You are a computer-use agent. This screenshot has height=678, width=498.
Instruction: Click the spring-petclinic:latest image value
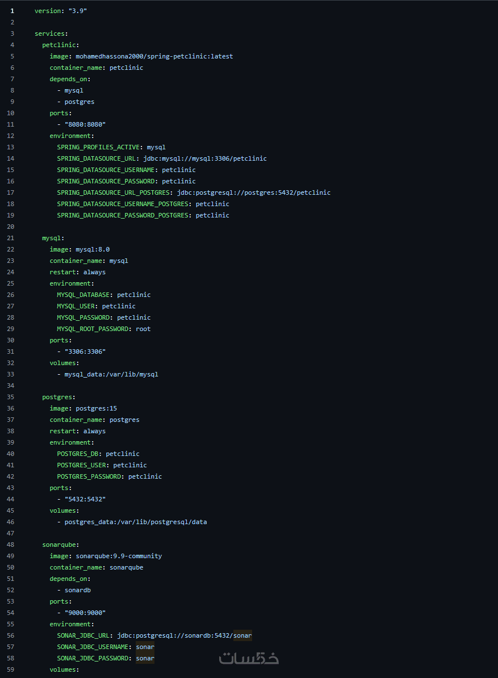[154, 56]
